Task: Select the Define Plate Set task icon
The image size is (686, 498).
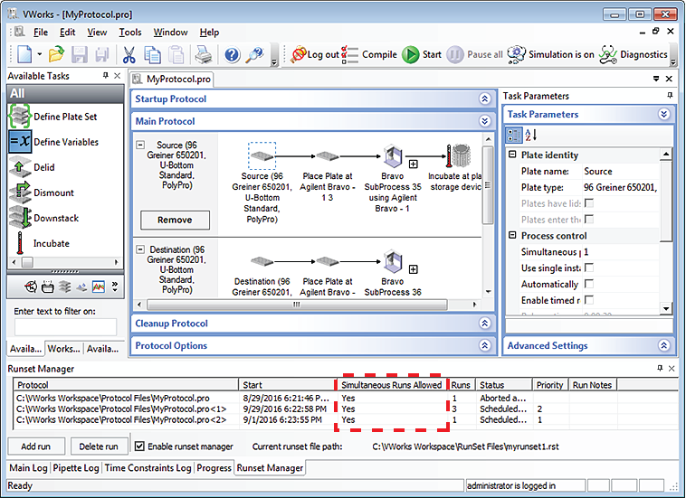Action: click(x=20, y=116)
